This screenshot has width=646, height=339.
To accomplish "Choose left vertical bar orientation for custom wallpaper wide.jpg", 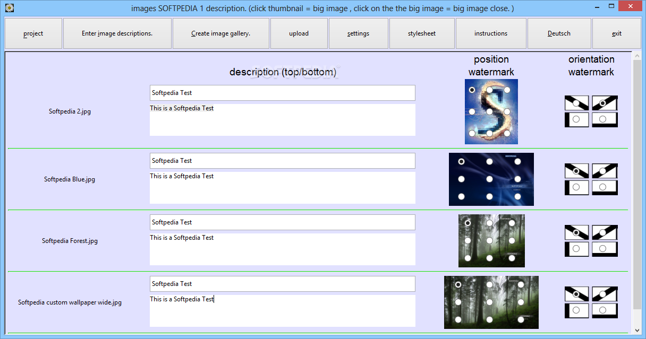I will pyautogui.click(x=576, y=310).
